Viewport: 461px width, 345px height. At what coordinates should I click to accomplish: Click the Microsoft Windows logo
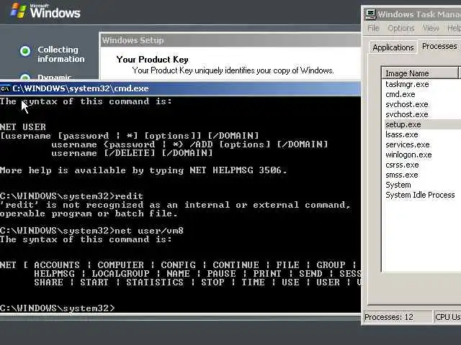(45, 11)
